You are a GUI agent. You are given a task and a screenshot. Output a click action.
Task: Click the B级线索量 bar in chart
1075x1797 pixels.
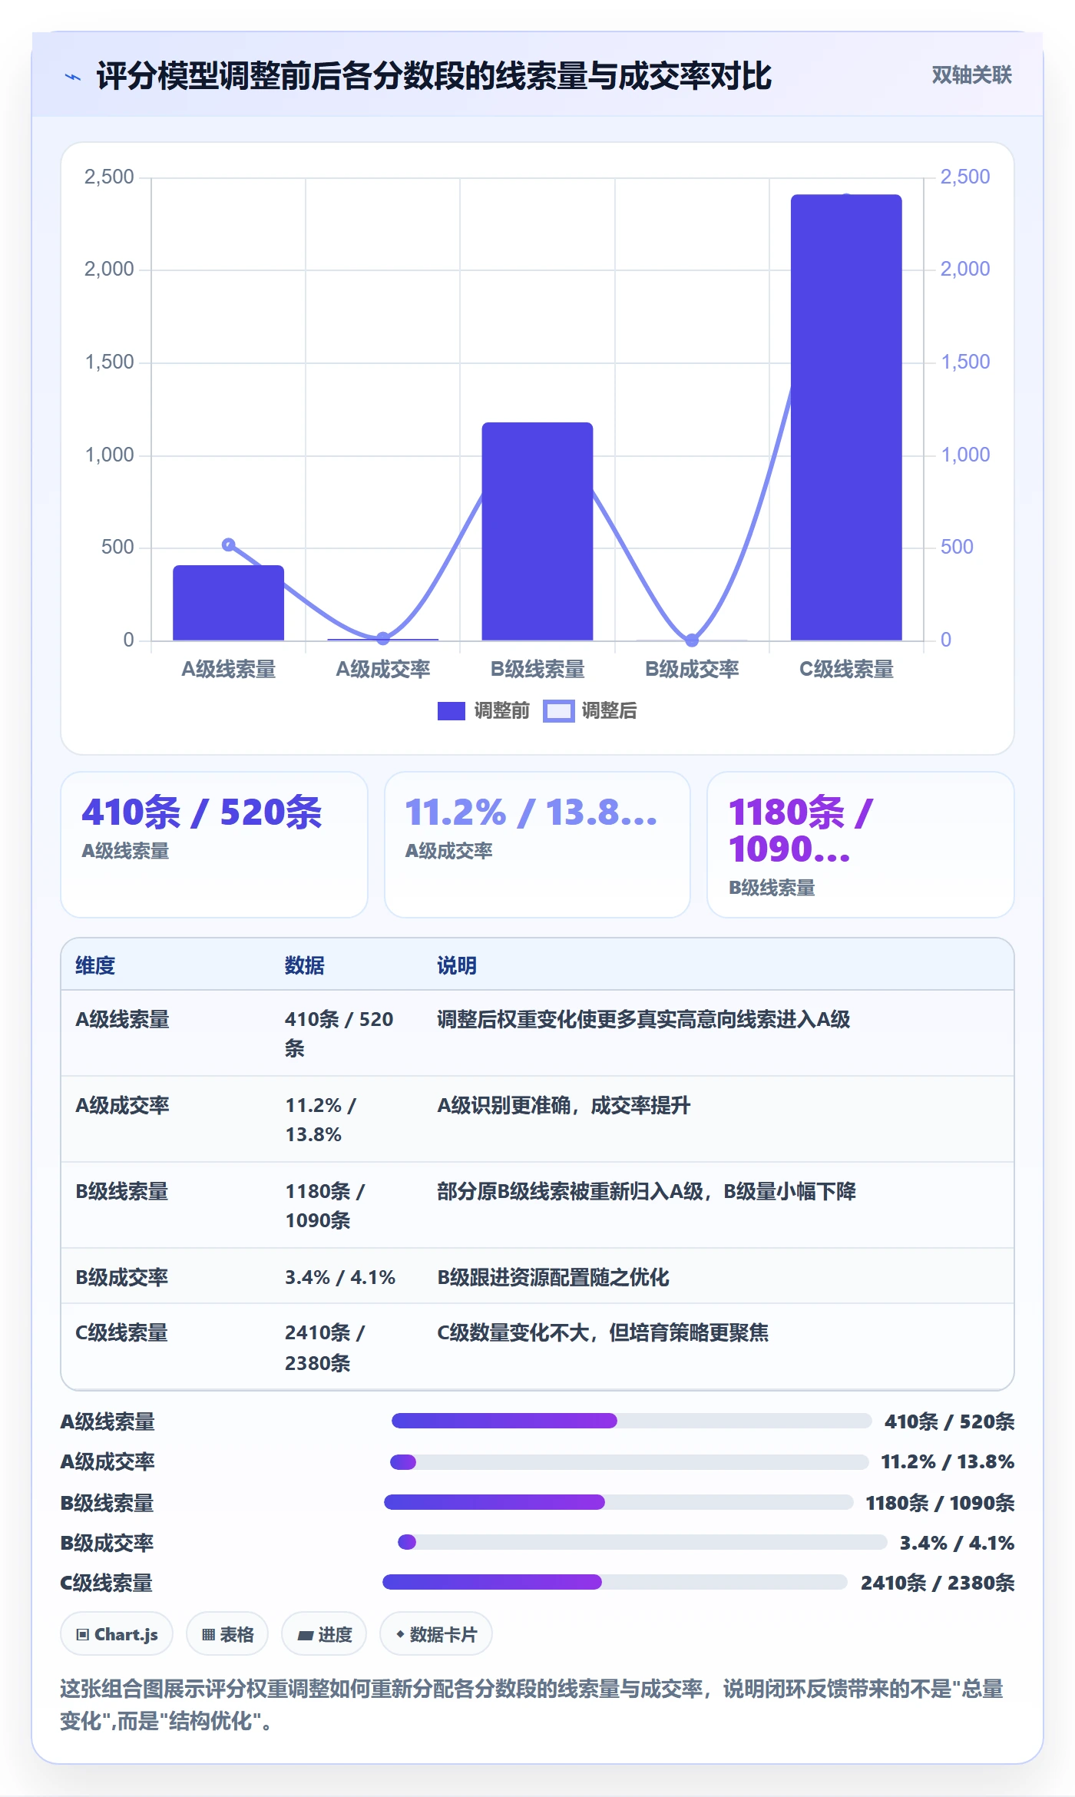tap(537, 531)
